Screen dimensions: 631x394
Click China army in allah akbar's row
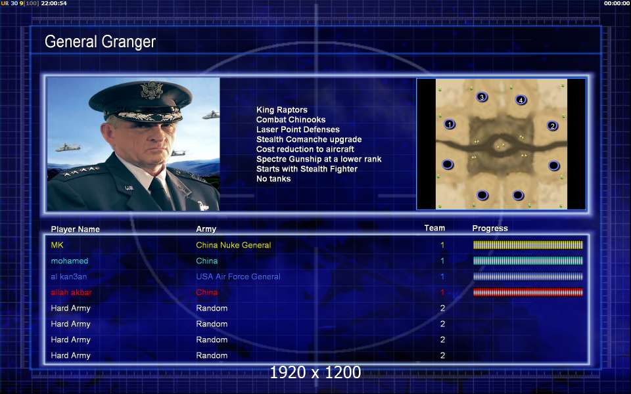207,292
